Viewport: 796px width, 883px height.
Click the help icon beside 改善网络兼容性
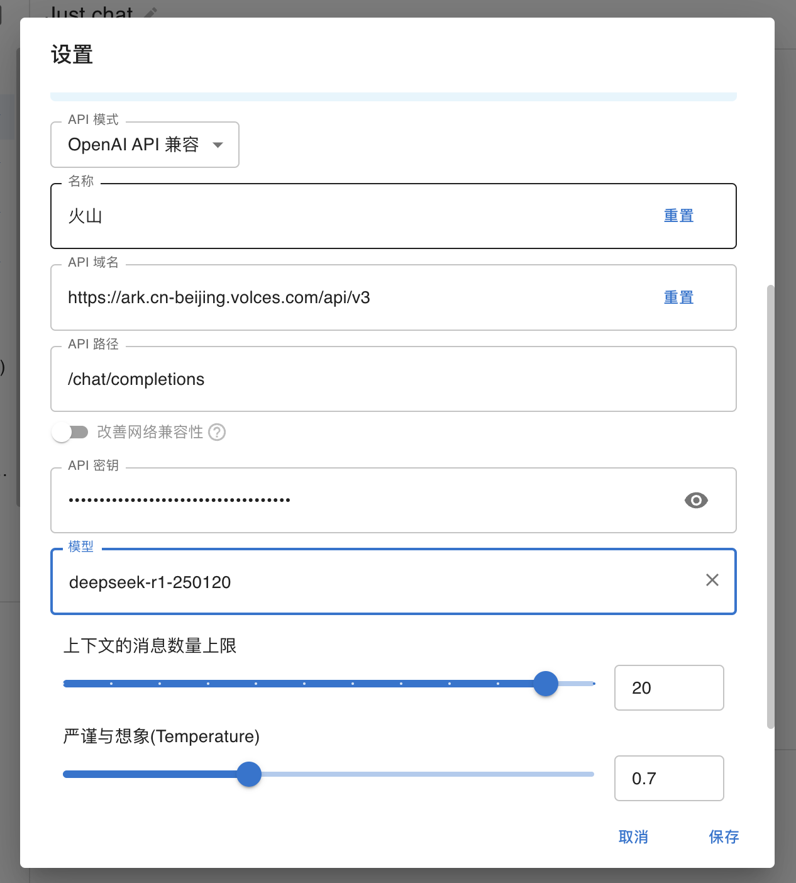coord(217,433)
